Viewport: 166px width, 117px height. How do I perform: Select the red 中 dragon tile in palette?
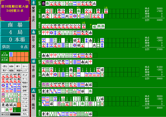11,110
